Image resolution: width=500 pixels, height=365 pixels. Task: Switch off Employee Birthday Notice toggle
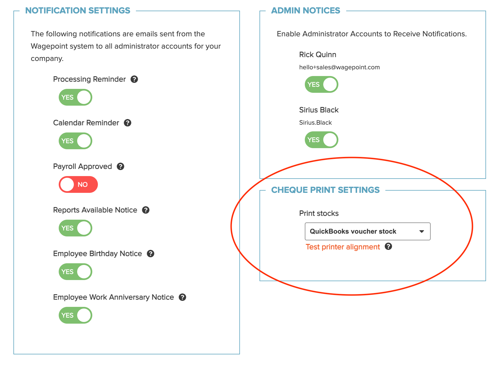pyautogui.click(x=76, y=272)
